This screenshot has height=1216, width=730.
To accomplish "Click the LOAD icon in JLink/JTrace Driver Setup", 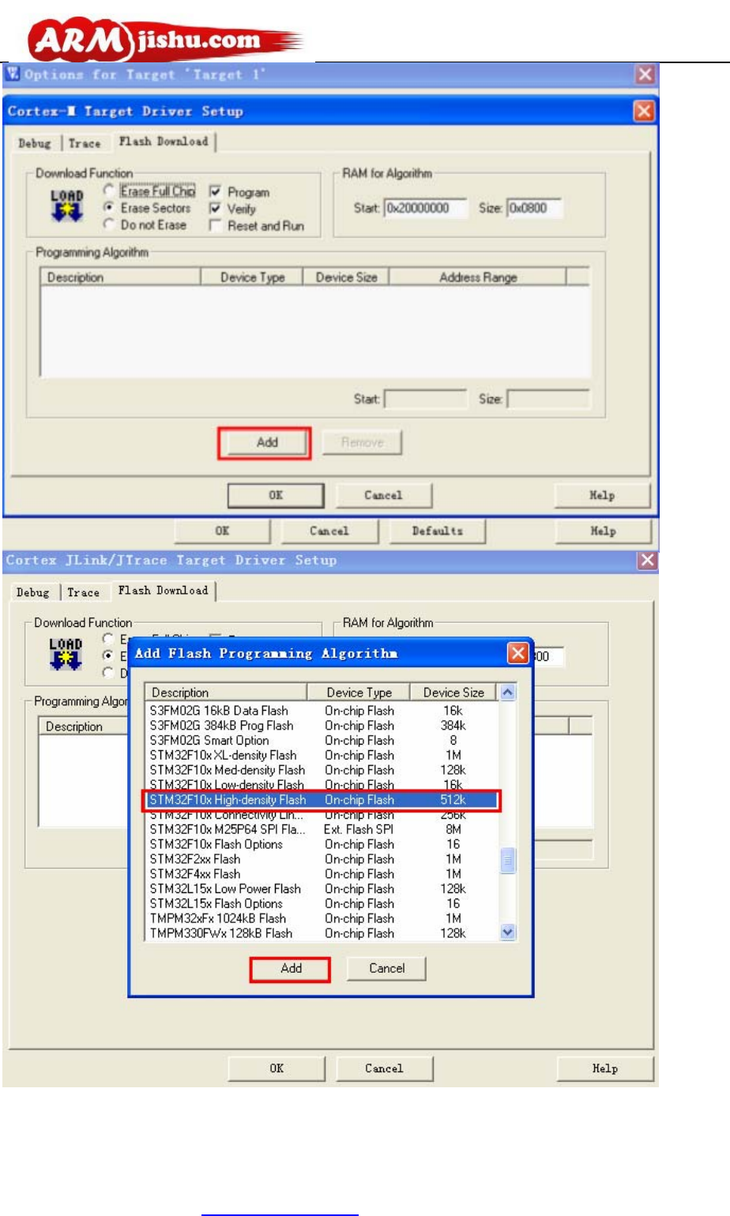I will 66,654.
